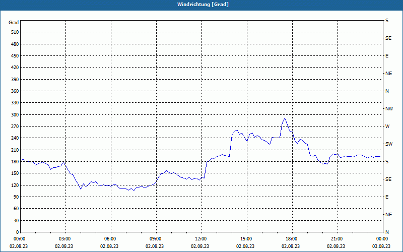The width and height of the screenshot is (403, 252).
Task: Select the 240 y-axis tick label
Action: 15,138
